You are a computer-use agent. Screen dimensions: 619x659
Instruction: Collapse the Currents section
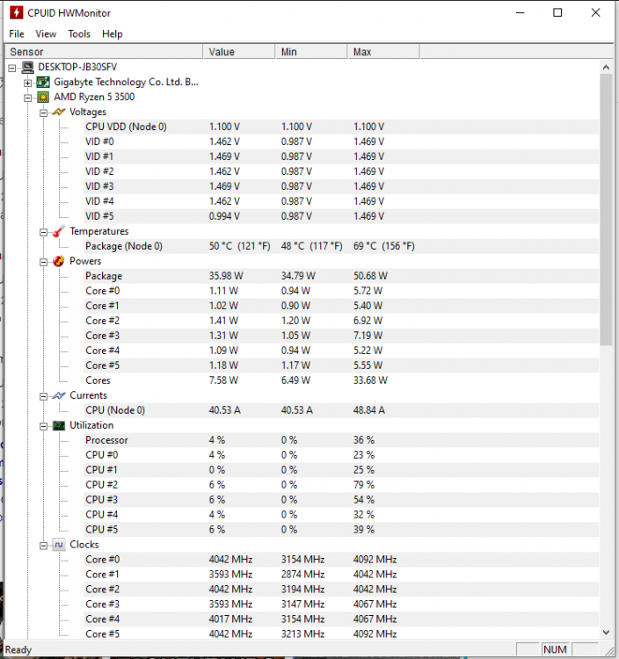[43, 396]
